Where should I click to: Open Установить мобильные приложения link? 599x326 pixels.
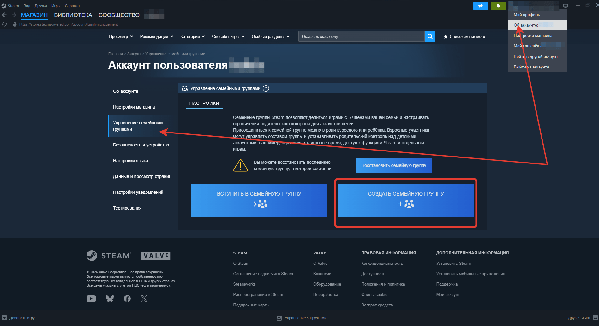[x=470, y=274]
